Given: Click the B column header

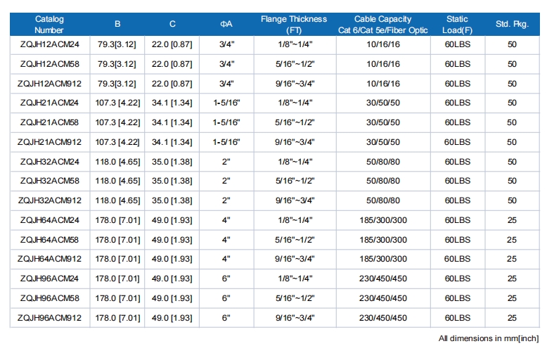Looking at the screenshot, I should 117,25.
